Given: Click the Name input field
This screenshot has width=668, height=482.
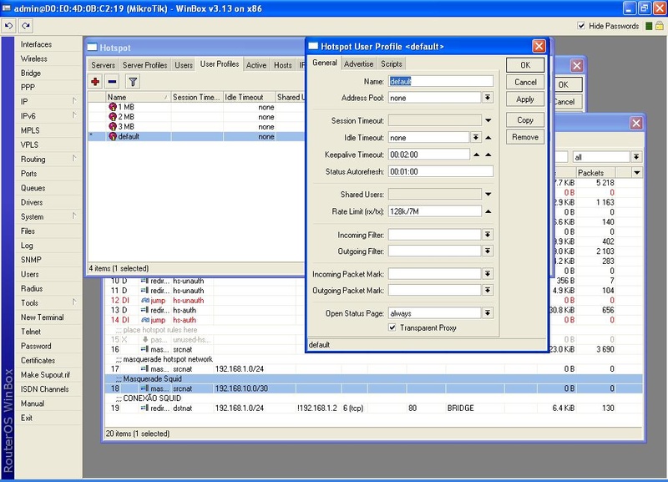Looking at the screenshot, I should pos(441,81).
